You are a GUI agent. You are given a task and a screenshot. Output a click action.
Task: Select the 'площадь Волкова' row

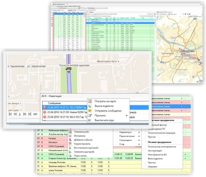coord(114,162)
